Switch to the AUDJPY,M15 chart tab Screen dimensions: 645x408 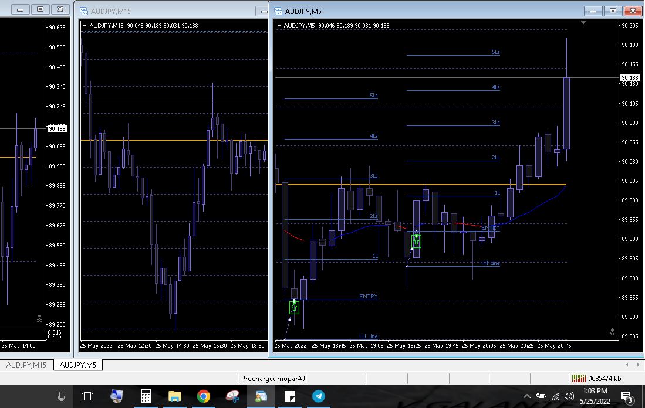26,365
